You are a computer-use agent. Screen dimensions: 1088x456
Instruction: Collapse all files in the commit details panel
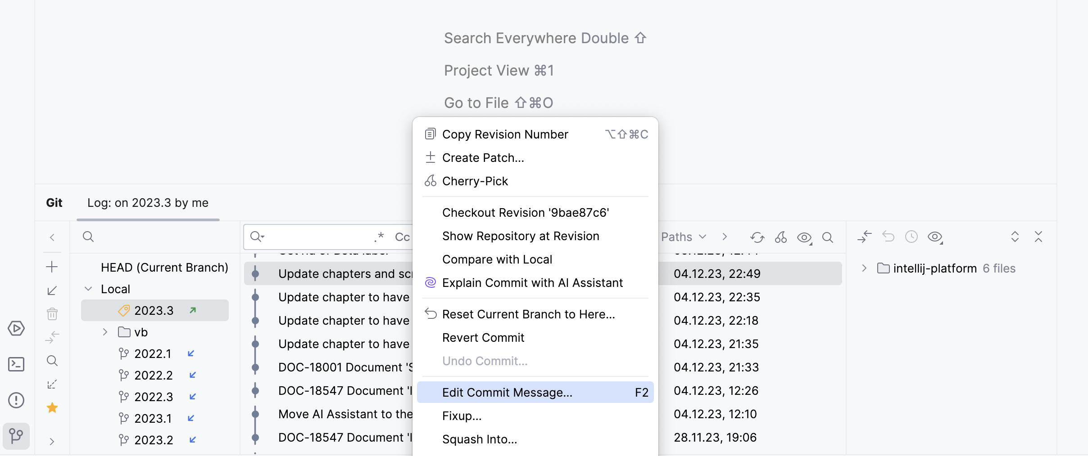click(1038, 237)
